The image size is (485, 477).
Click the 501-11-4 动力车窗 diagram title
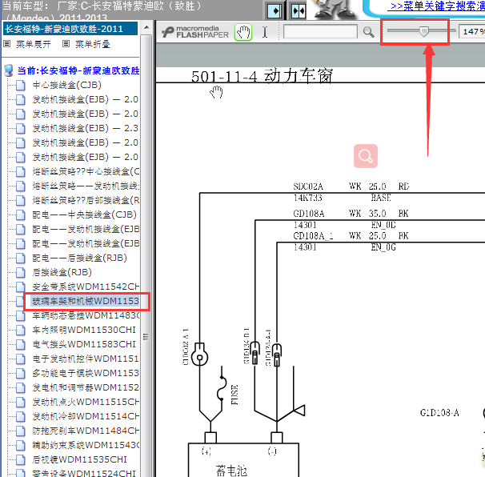[x=262, y=76]
